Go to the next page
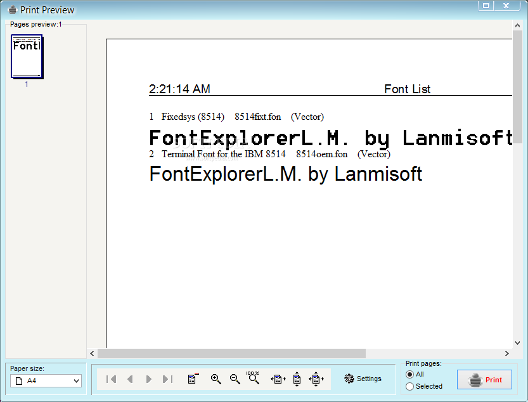Viewport: 528px width, 402px height. (148, 379)
